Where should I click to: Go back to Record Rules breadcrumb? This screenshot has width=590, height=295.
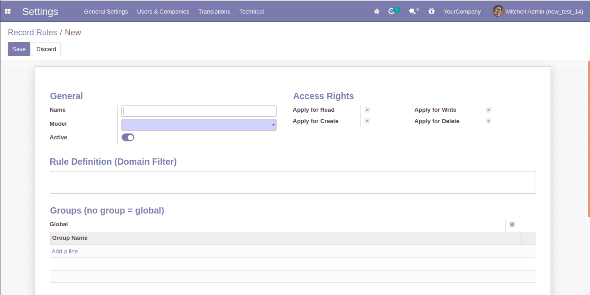pos(33,33)
